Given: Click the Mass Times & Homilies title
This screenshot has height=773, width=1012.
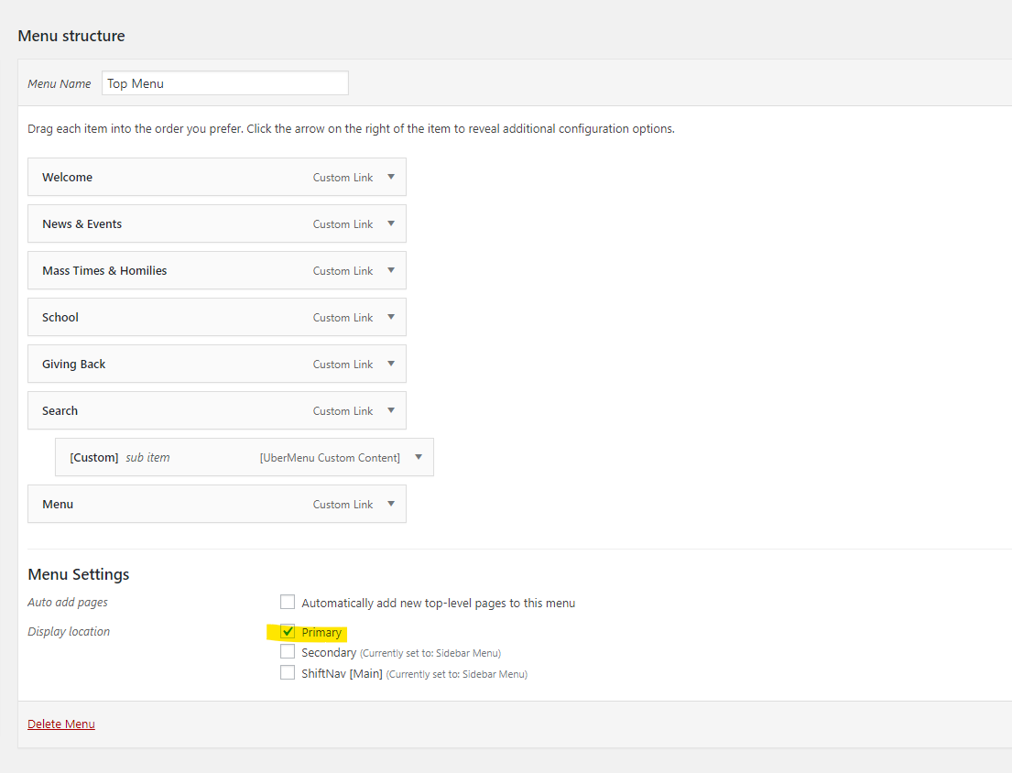Looking at the screenshot, I should 104,270.
